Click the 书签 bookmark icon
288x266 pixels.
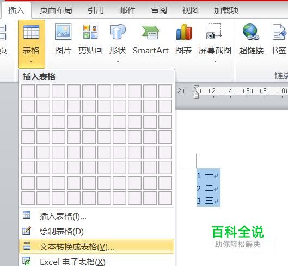tap(279, 32)
